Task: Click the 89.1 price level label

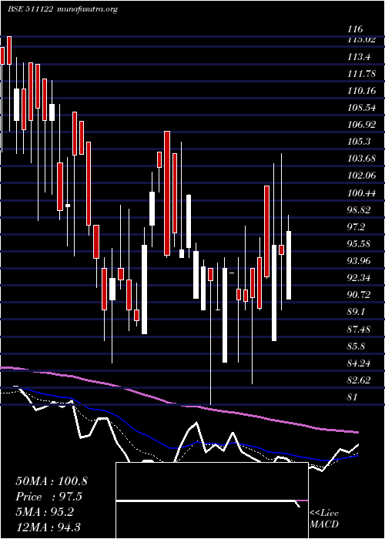Action: (356, 312)
